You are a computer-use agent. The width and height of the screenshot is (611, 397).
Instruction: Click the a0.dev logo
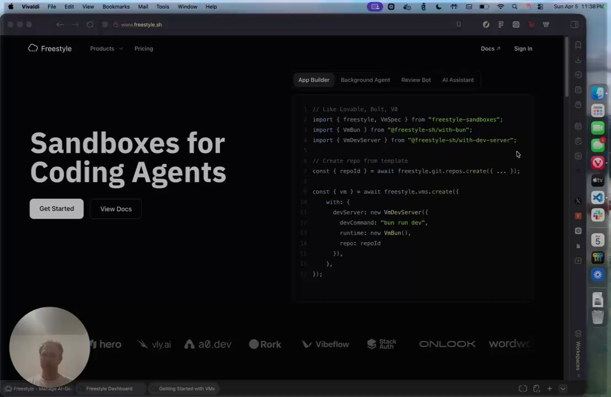pyautogui.click(x=208, y=344)
